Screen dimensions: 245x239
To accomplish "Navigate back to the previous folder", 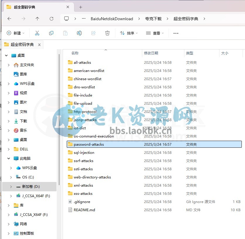I will pos(9,18).
